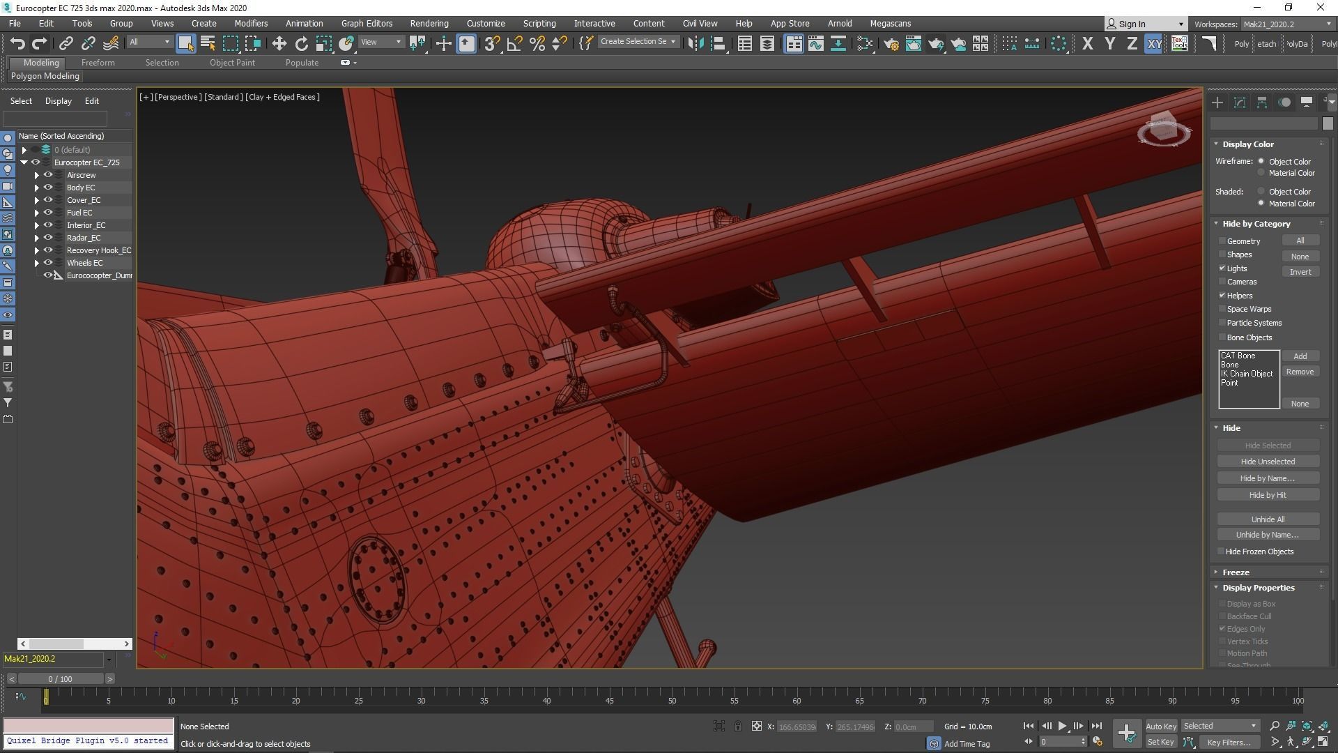Viewport: 1338px width, 753px height.
Task: Click the Hide Unselected button
Action: coord(1267,462)
